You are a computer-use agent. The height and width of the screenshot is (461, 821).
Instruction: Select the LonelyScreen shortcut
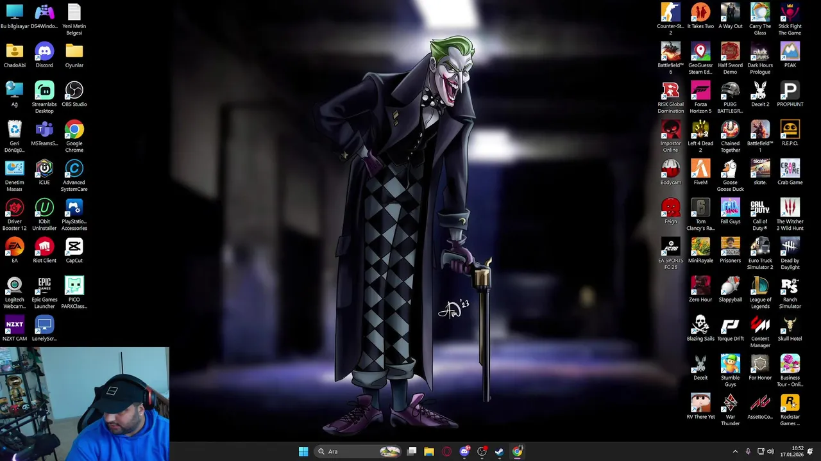point(44,329)
